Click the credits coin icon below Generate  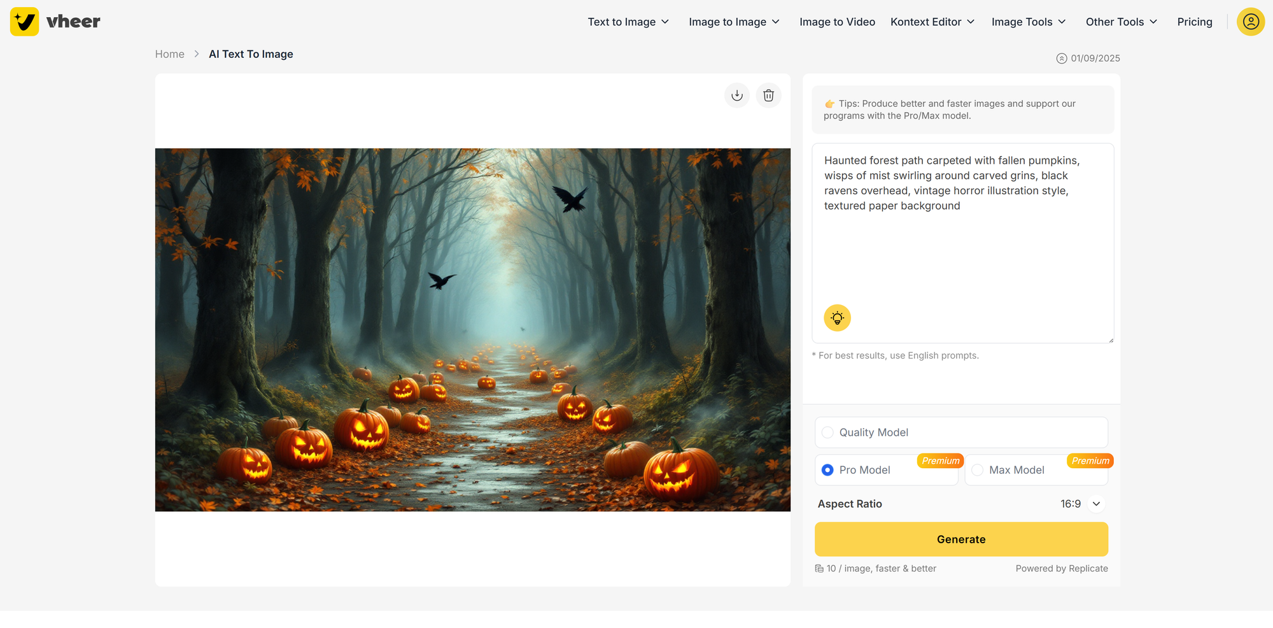tap(819, 569)
